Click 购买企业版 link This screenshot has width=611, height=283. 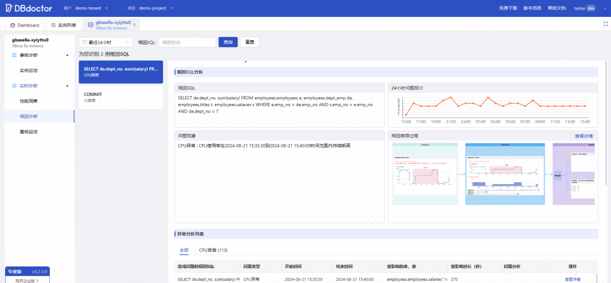[27, 280]
